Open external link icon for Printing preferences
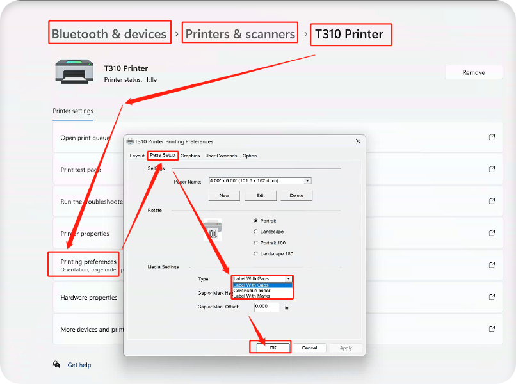Screen dimensions: 516x384 click(492, 265)
